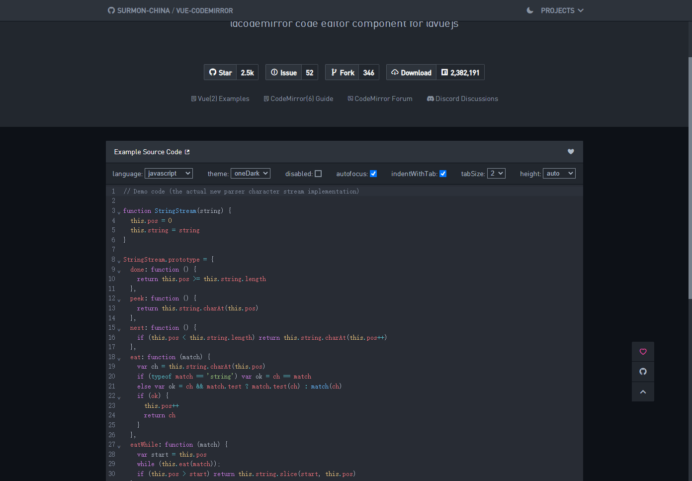Viewport: 692px width, 481px height.
Task: Click the Download button
Action: 412,73
